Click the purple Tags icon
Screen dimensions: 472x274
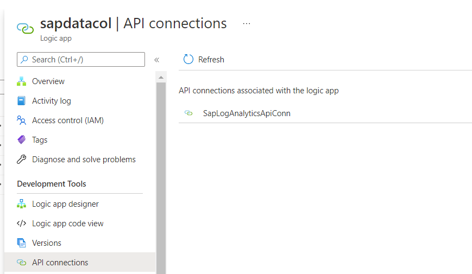pos(21,139)
